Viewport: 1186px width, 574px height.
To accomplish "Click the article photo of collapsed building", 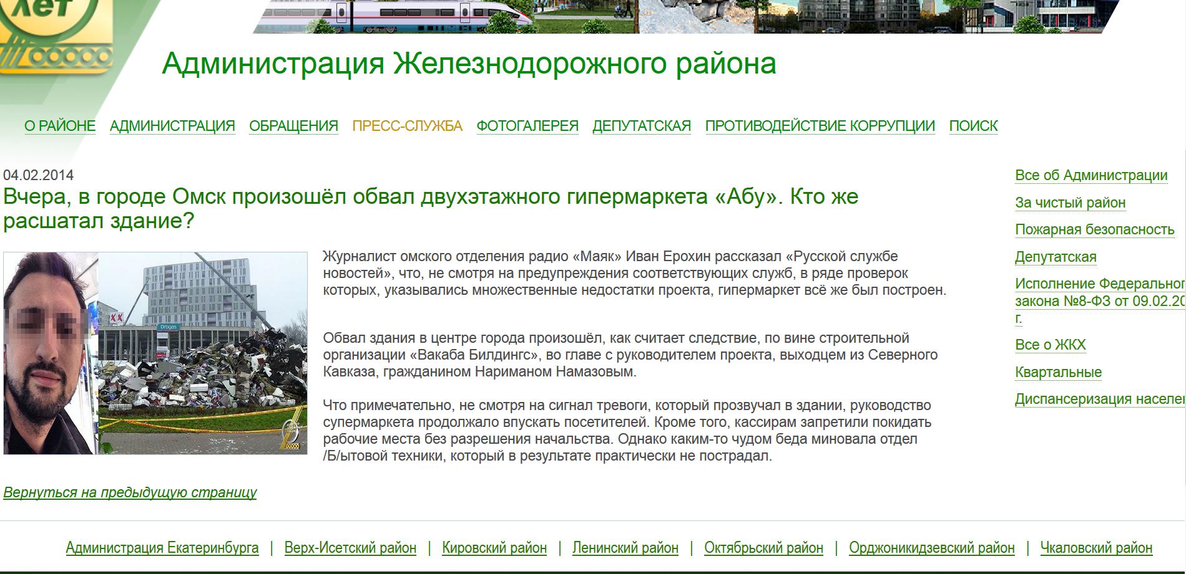I will [155, 353].
